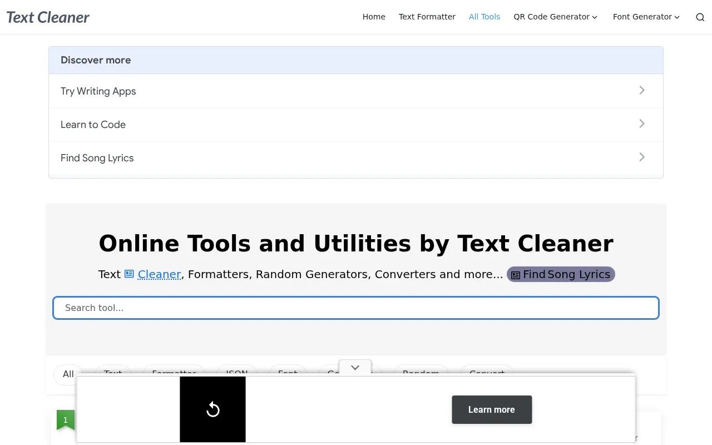Image resolution: width=712 pixels, height=445 pixels.
Task: Expand the QR Code Generator menu
Action: tap(555, 17)
